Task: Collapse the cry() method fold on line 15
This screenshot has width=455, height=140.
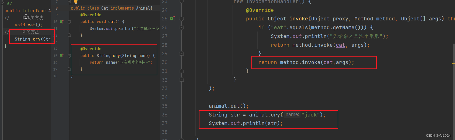Action: 69,56
